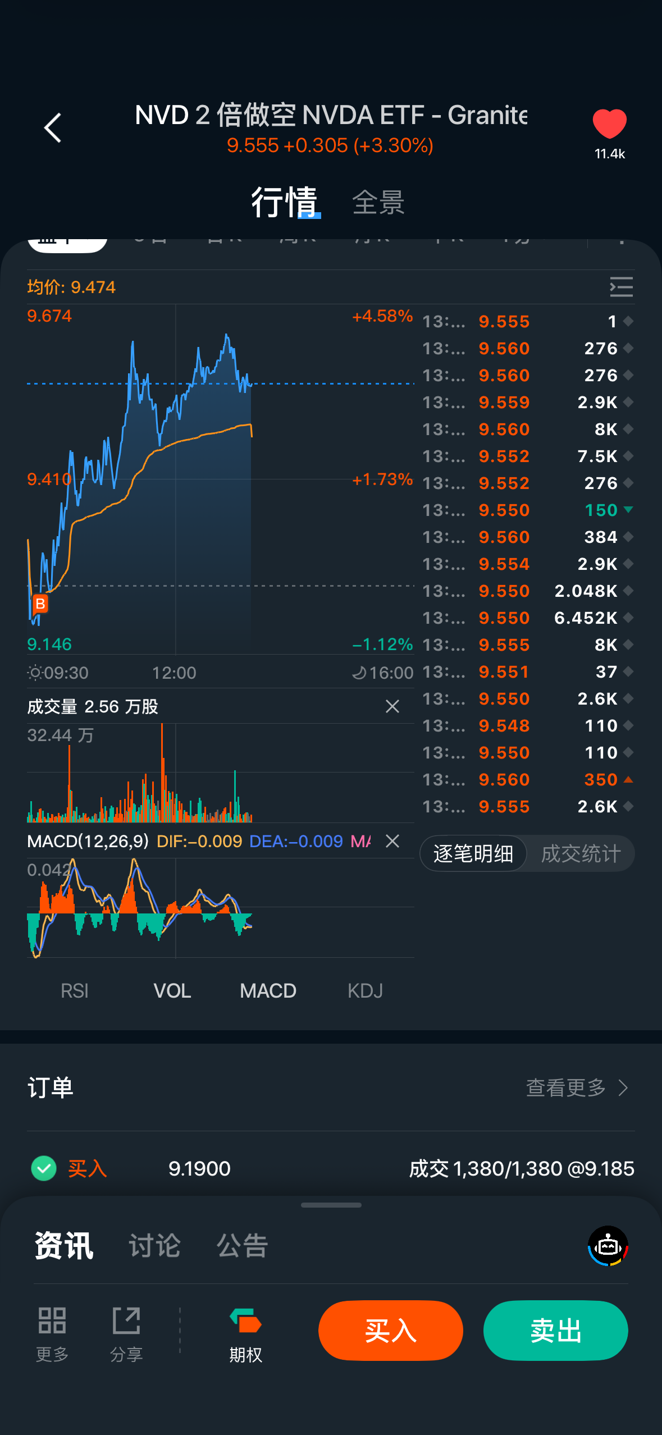Tap the DEA:-0.009 value
The height and width of the screenshot is (1435, 662).
[296, 841]
